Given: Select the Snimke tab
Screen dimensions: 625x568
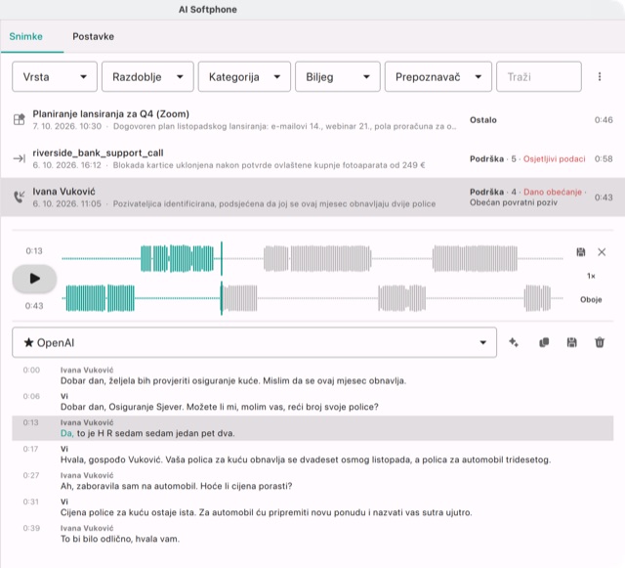Looking at the screenshot, I should [x=26, y=36].
